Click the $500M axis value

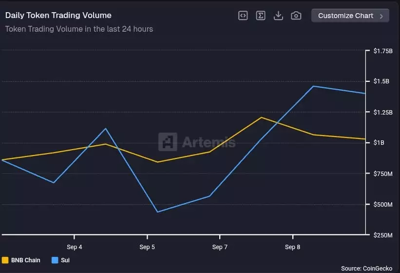tap(383, 204)
